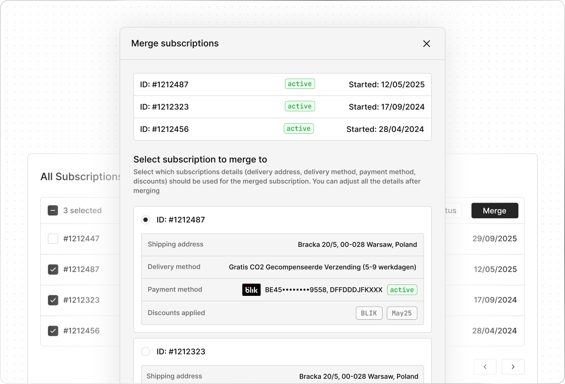The height and width of the screenshot is (384, 565).
Task: Click the May25 discount tag
Action: [x=402, y=313]
